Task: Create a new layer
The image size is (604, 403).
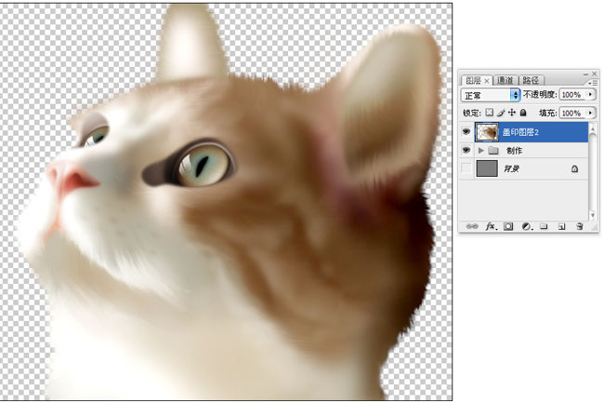Action: [561, 226]
